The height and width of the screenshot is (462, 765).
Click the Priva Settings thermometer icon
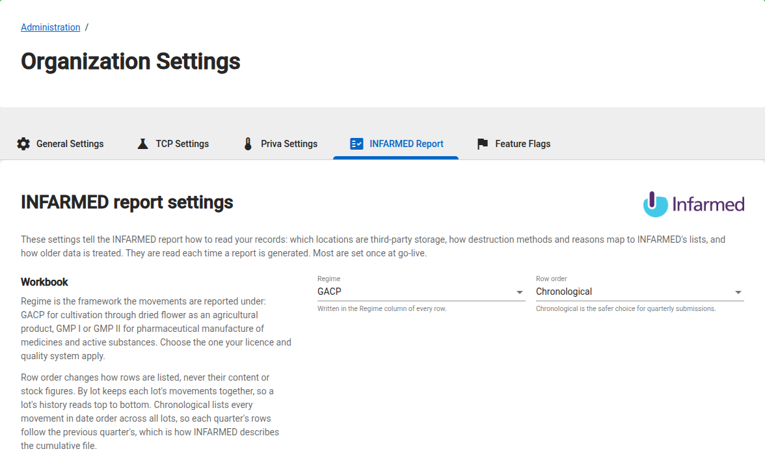coord(248,144)
